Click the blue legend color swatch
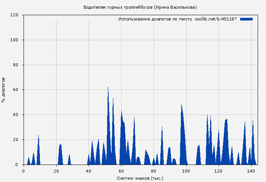Screen dimensions: 266x182 (x=246, y=19)
